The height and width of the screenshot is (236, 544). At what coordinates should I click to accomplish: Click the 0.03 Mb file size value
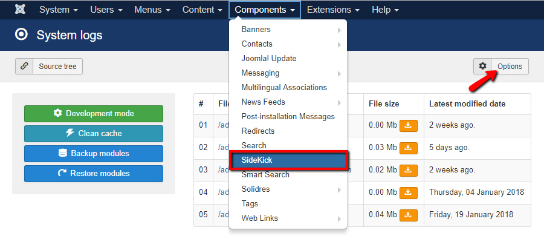(x=383, y=148)
